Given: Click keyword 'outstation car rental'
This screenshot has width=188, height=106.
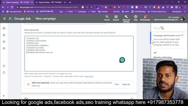Looking at the screenshot, I should click(35, 48).
